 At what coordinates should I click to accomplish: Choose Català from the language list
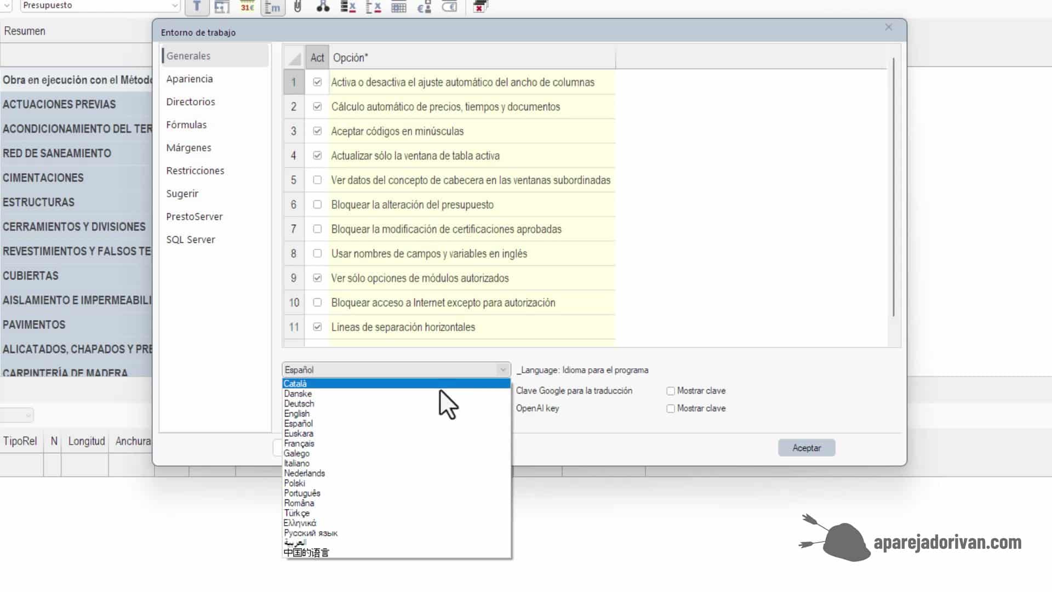tap(396, 384)
